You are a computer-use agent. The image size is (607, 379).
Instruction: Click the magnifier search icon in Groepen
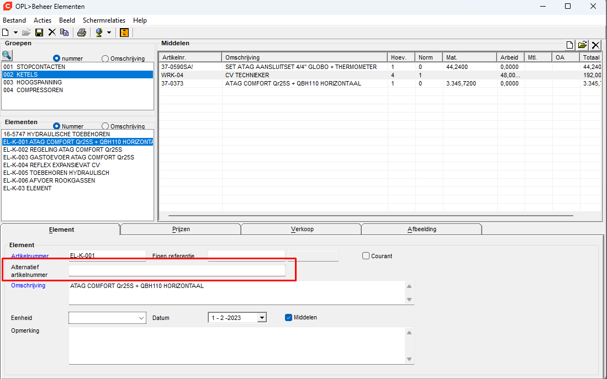pyautogui.click(x=7, y=55)
